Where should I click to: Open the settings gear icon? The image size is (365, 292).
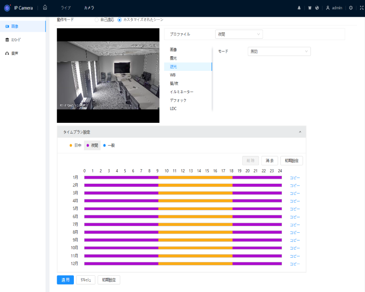351,8
